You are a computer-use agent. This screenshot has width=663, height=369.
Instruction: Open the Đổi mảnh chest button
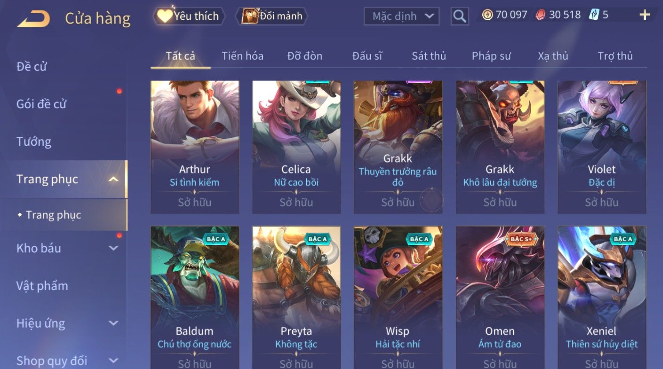[x=272, y=16]
